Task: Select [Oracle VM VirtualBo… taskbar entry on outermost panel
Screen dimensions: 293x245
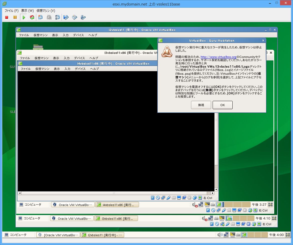Action: [58, 235]
